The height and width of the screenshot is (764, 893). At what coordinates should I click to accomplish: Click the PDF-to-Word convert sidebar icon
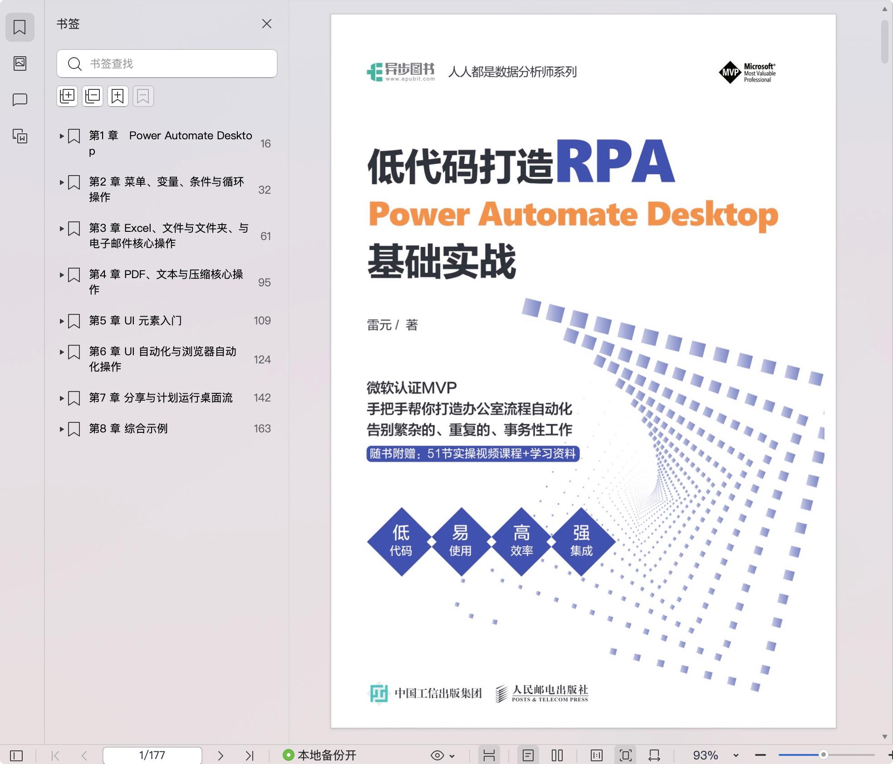[20, 136]
